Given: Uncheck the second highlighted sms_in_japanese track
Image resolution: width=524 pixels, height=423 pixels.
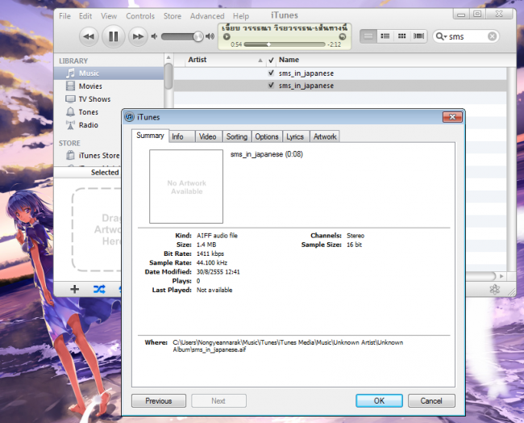Looking at the screenshot, I should click(x=271, y=85).
